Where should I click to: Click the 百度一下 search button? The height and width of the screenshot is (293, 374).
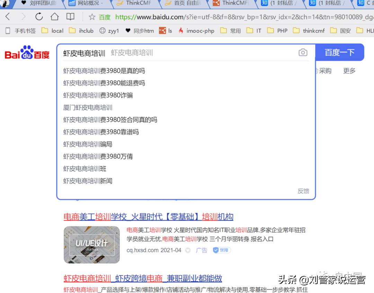pyautogui.click(x=340, y=52)
